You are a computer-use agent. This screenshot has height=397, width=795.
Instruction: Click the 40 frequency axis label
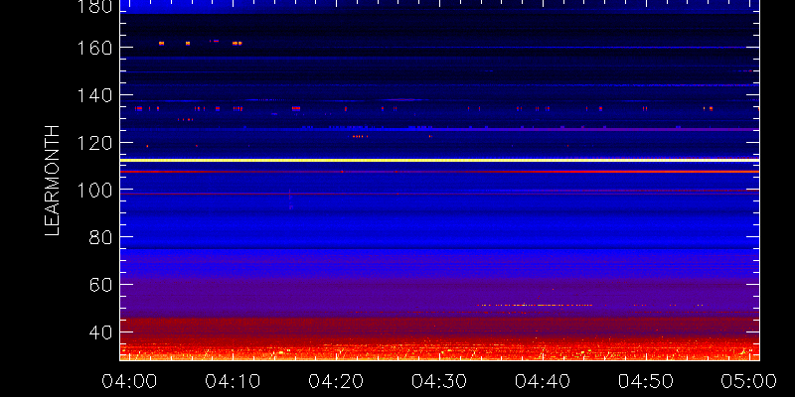(101, 332)
